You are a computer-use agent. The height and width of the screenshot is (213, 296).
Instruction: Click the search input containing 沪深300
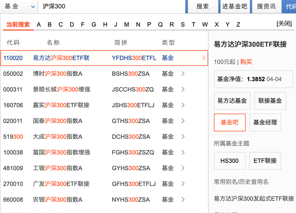(111, 7)
